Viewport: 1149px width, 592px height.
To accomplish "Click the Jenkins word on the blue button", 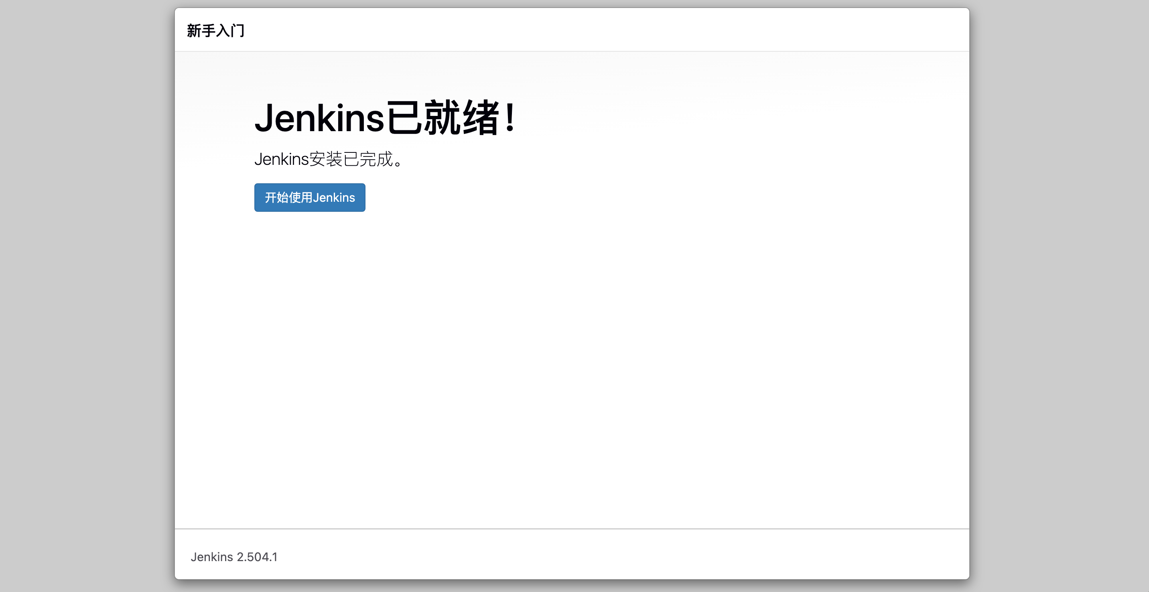I will pyautogui.click(x=334, y=197).
